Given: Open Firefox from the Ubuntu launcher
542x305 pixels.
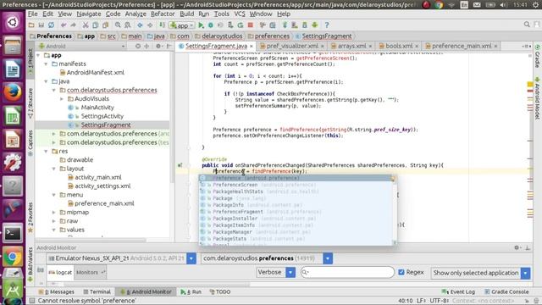Looking at the screenshot, I should [x=13, y=92].
